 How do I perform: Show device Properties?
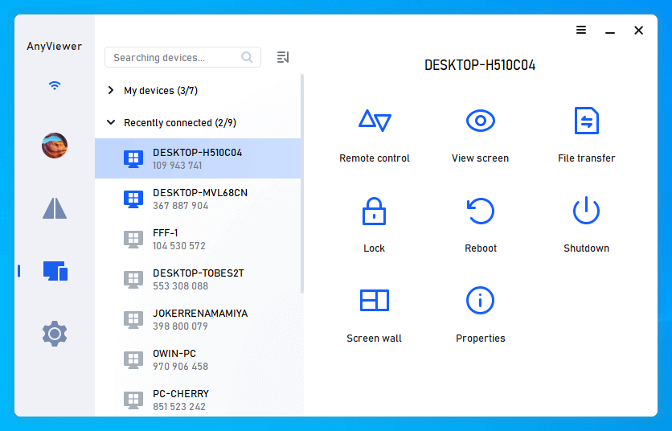[480, 300]
